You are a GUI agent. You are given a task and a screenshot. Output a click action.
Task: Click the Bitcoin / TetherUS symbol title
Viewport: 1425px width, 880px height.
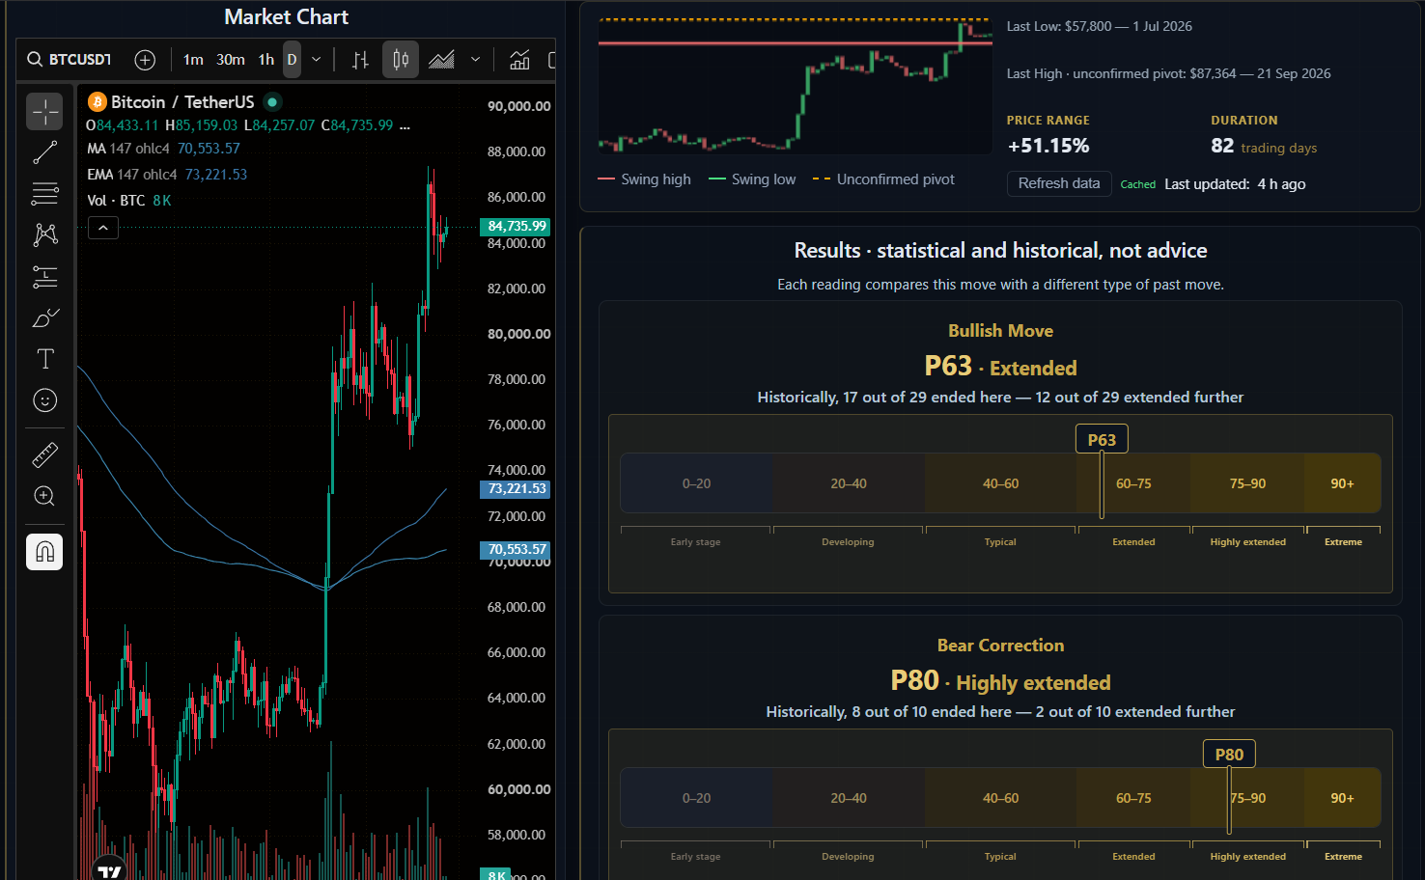click(182, 102)
